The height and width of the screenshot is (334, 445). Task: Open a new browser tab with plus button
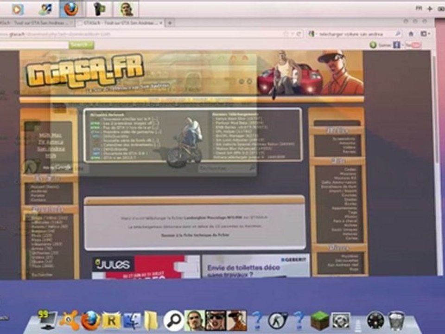[170, 23]
